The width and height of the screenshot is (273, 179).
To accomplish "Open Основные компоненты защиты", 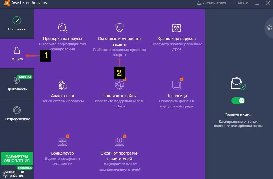I will click(120, 41).
